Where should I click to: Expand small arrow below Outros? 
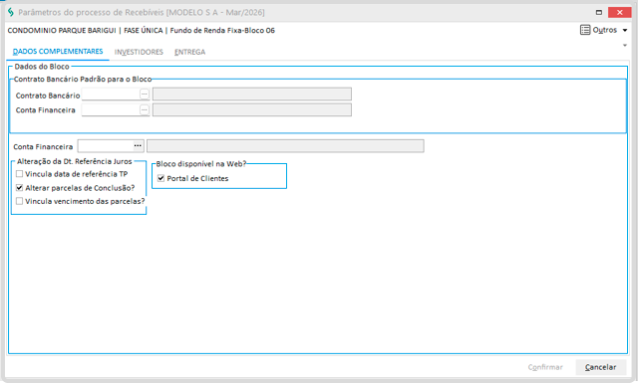click(625, 45)
